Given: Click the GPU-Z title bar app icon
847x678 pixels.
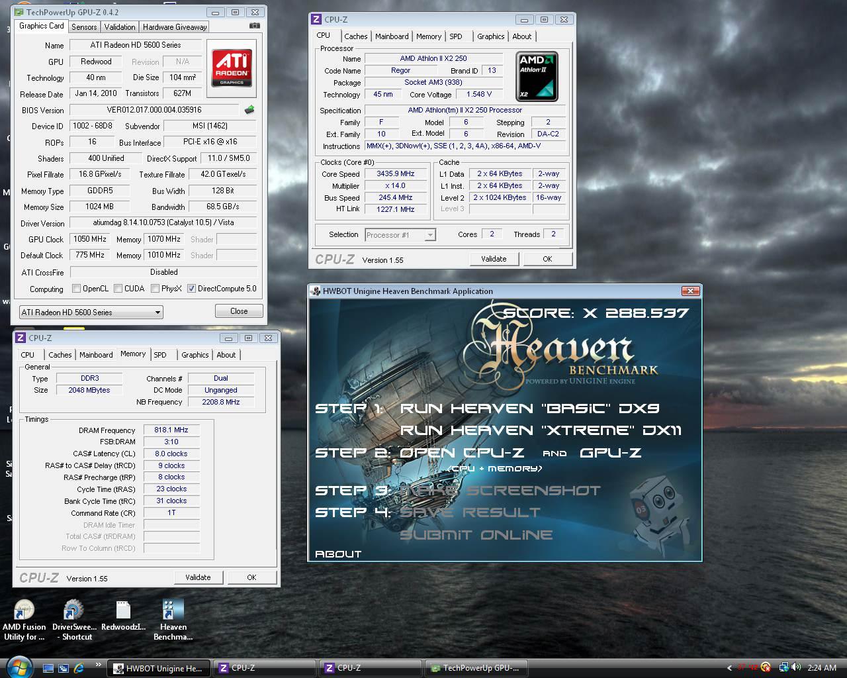Looking at the screenshot, I should (20, 12).
